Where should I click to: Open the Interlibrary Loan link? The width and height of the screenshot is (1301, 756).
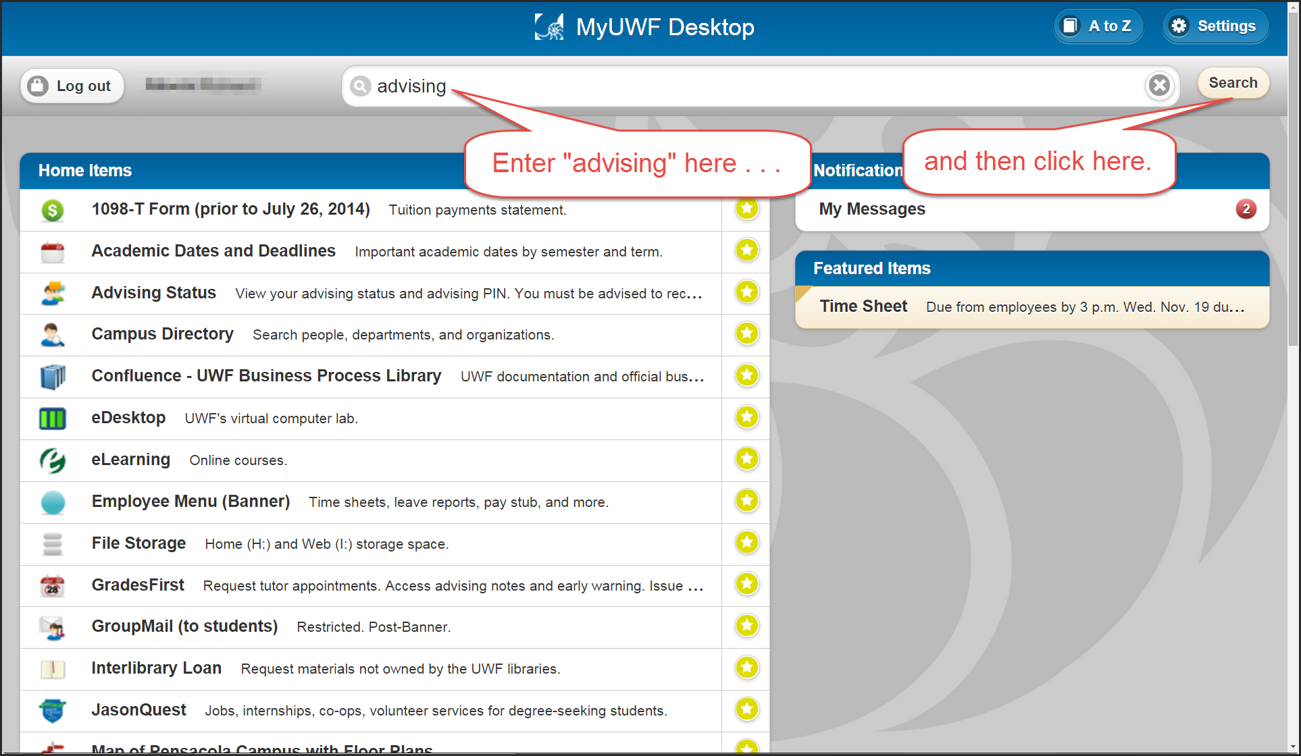pos(156,668)
